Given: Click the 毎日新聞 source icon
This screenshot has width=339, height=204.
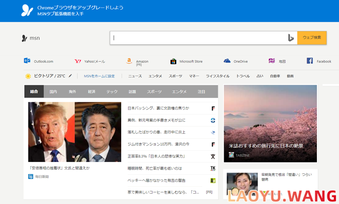Looking at the screenshot, I should click(x=31, y=176).
